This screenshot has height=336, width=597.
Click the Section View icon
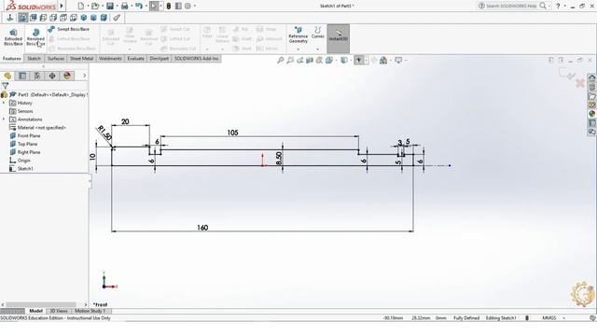point(310,60)
